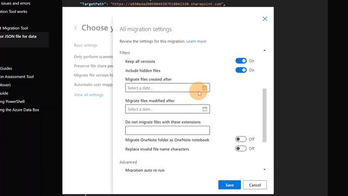Open calendar for Migrate files created after
Screen dimensions: 348x196
coord(204,88)
